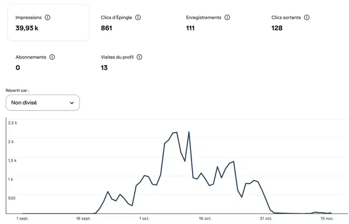Click info icon beside Clics d'Épingle
The height and width of the screenshot is (224, 349).
coord(138,17)
